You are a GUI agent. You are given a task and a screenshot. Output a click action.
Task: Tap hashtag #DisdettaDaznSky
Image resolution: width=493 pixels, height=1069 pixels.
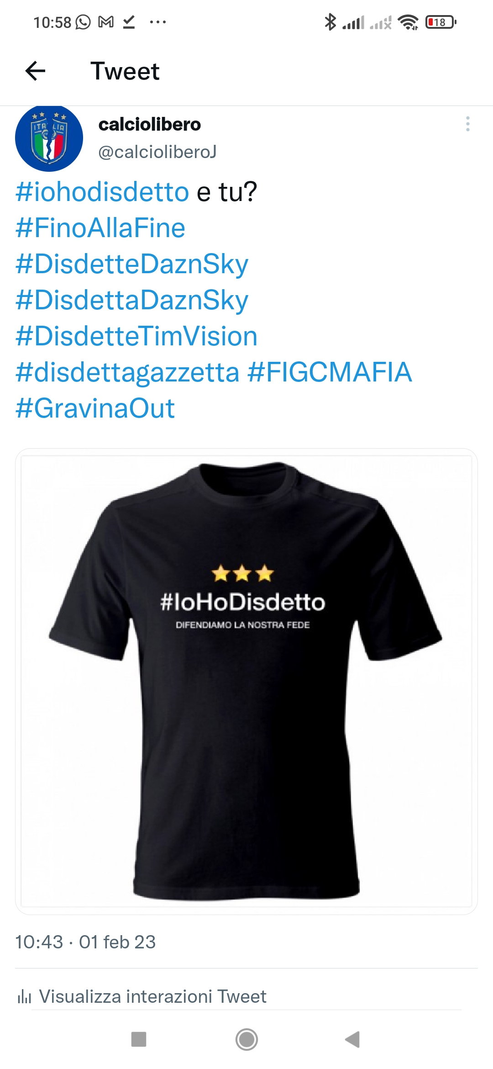pos(132,301)
